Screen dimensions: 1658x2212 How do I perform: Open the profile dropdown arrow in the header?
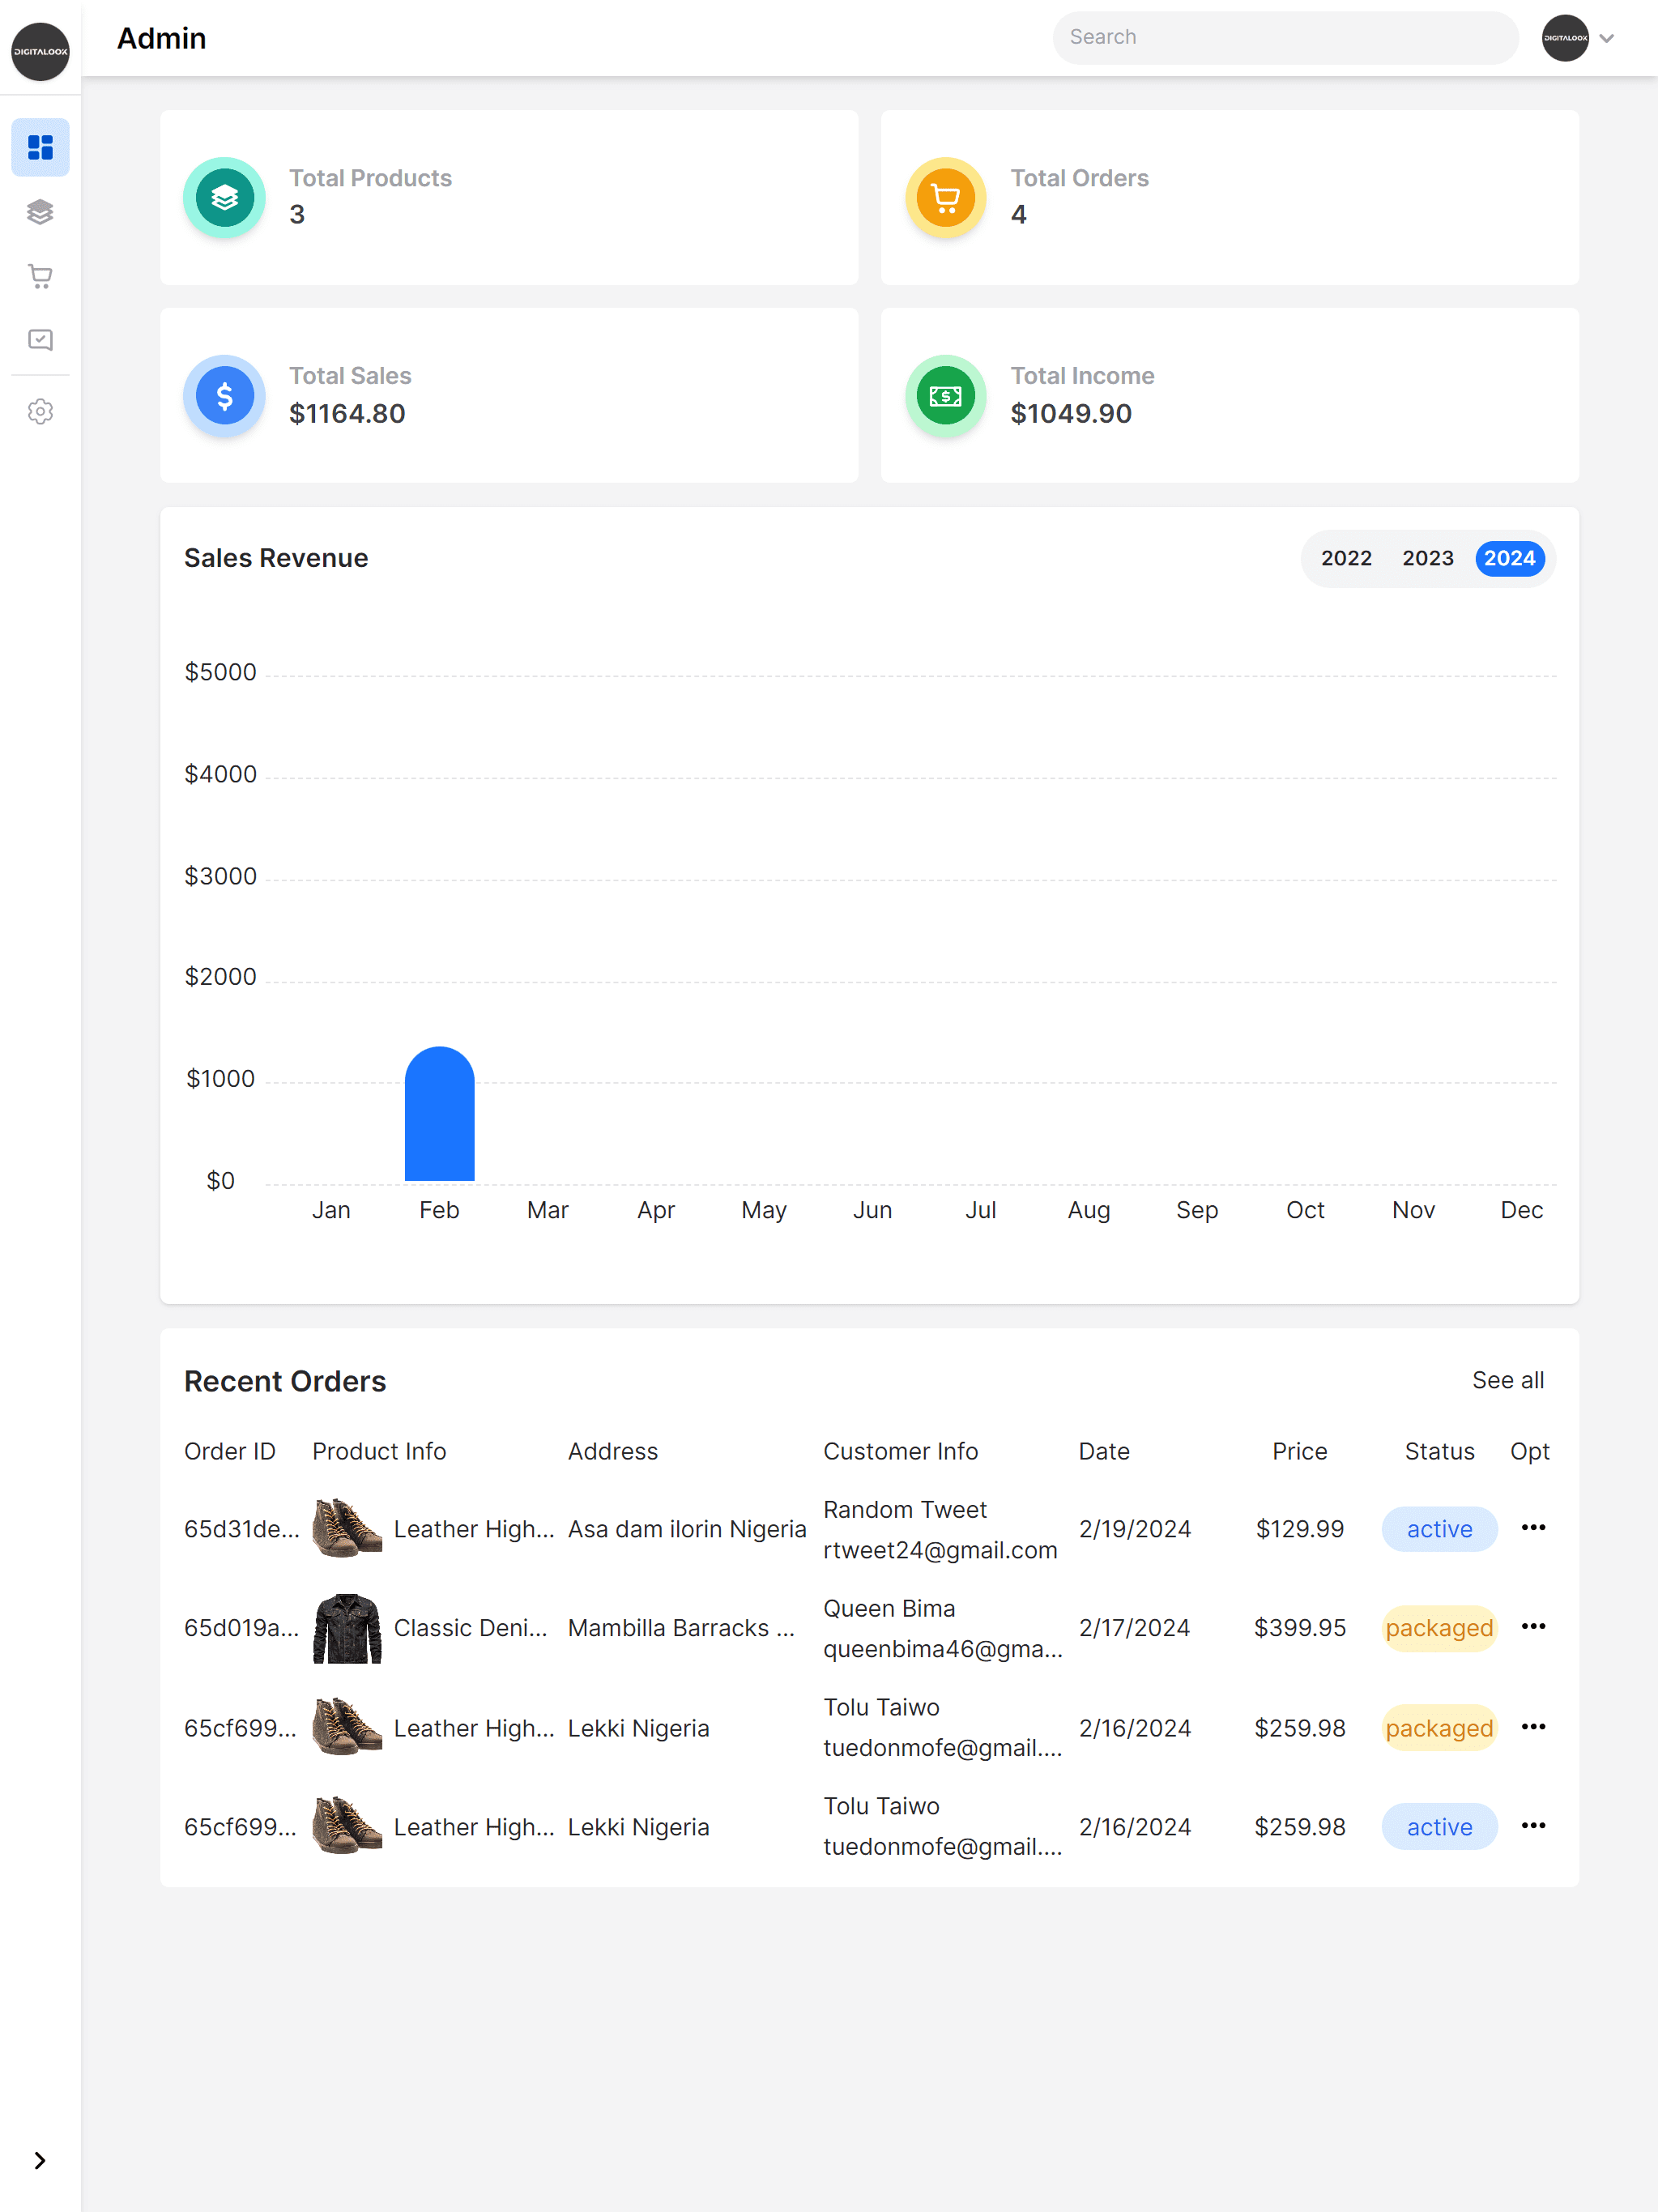tap(1606, 39)
